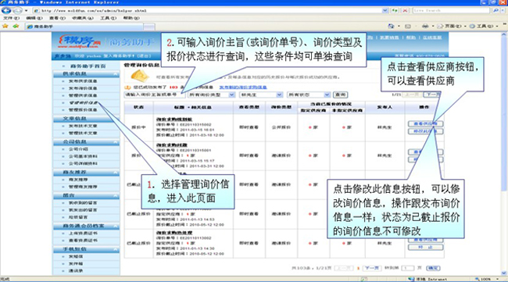This screenshot has width=508, height=282.
Task: Click the red Stop loading icon
Action: click(405, 11)
